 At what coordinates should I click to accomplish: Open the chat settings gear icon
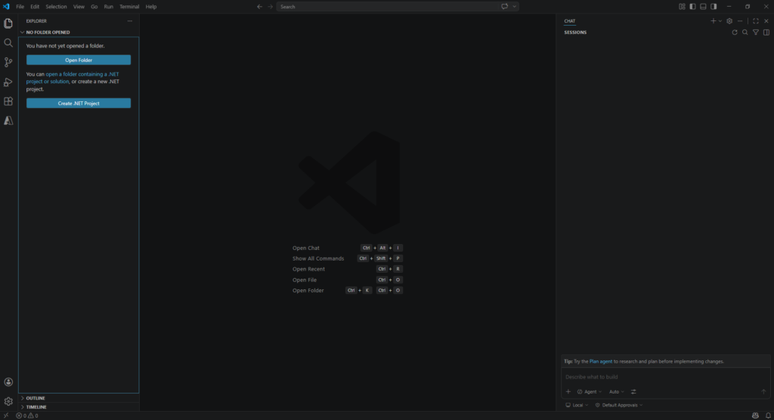pos(729,21)
